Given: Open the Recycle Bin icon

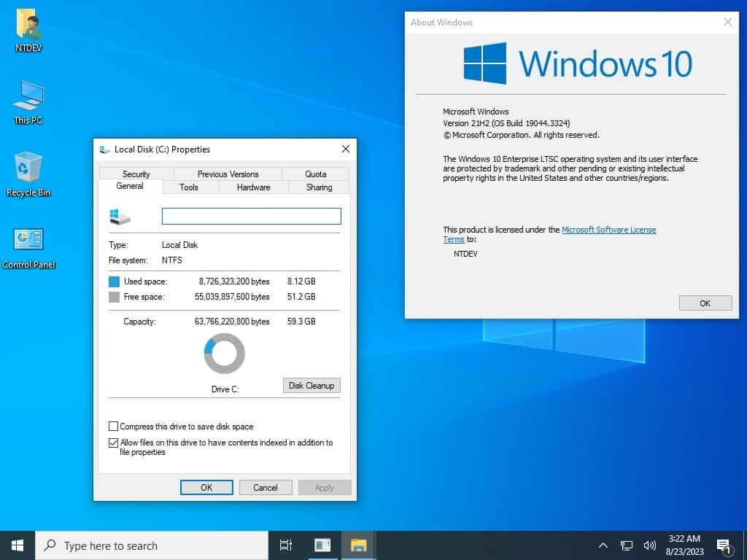Looking at the screenshot, I should (28, 168).
